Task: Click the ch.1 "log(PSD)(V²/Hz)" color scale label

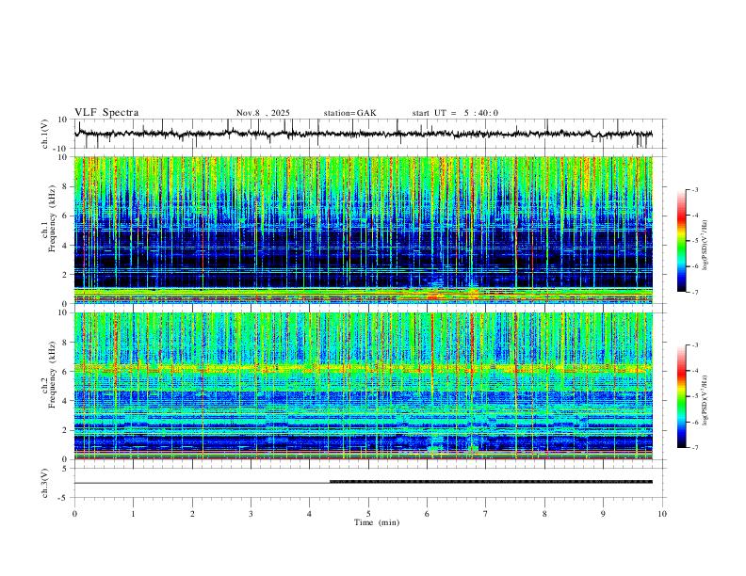Action: [705, 246]
